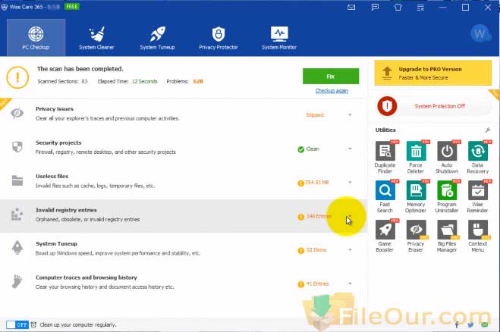Open the PC Checkup tab
Image resolution: width=500 pixels, height=332 pixels.
coord(36,38)
